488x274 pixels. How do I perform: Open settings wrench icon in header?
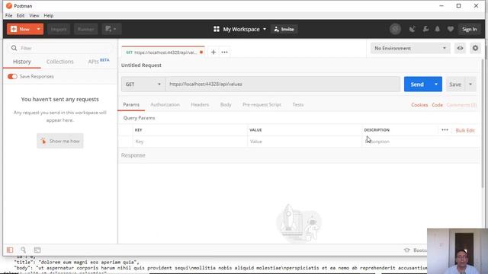click(425, 29)
